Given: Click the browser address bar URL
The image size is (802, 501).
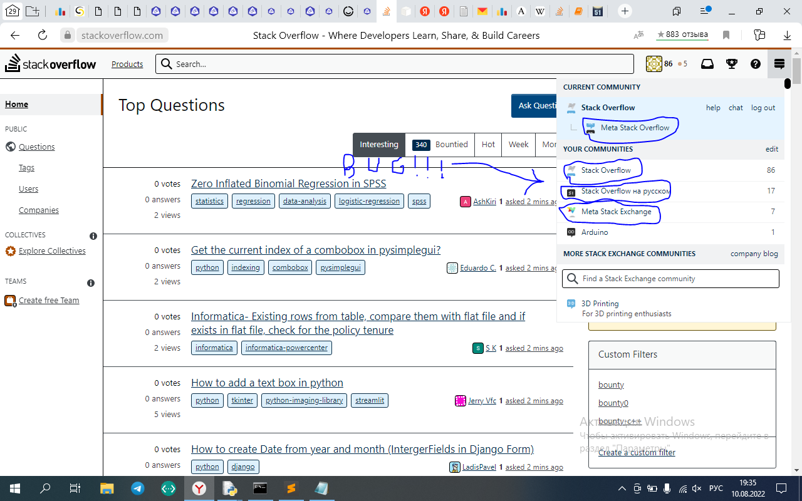Looking at the screenshot, I should tap(122, 36).
